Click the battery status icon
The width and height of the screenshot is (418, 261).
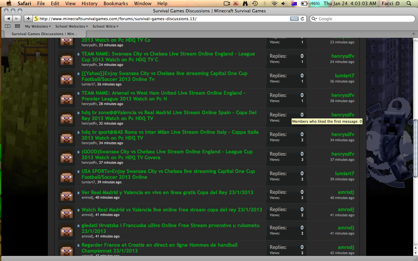[x=304, y=4]
